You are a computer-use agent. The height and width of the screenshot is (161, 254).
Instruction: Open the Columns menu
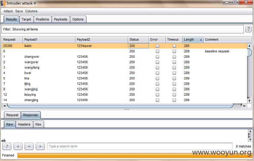[x=31, y=11]
